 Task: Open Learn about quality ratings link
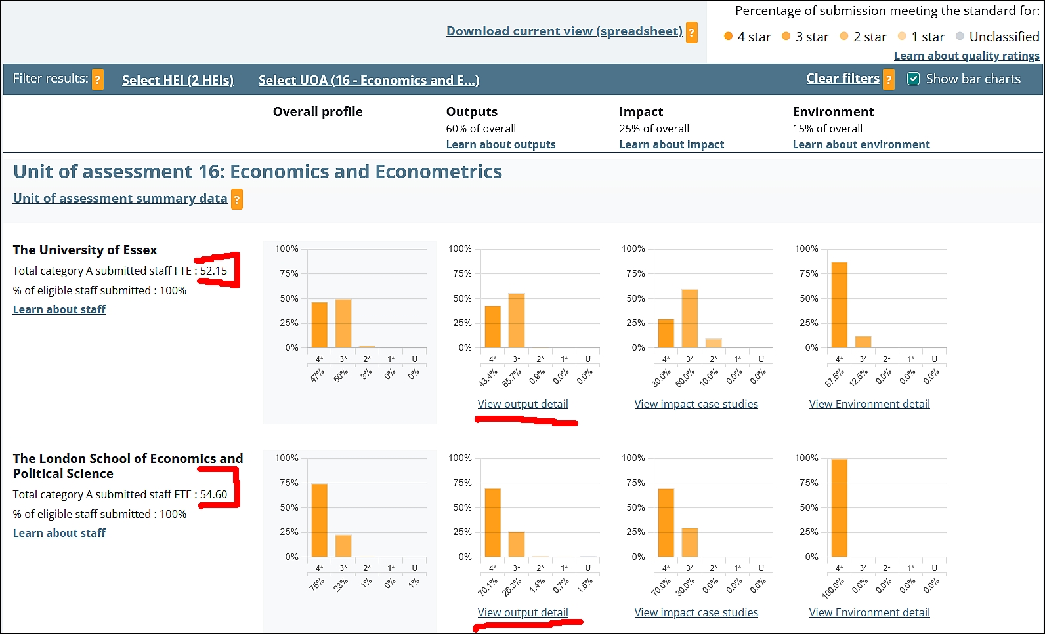point(966,56)
